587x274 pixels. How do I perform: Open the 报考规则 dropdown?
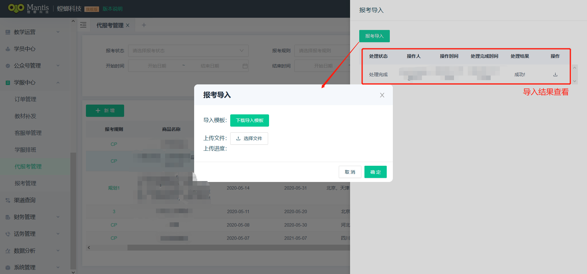[322, 51]
